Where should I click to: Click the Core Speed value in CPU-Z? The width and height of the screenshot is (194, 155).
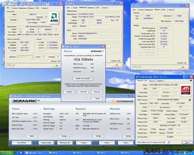[24, 42]
